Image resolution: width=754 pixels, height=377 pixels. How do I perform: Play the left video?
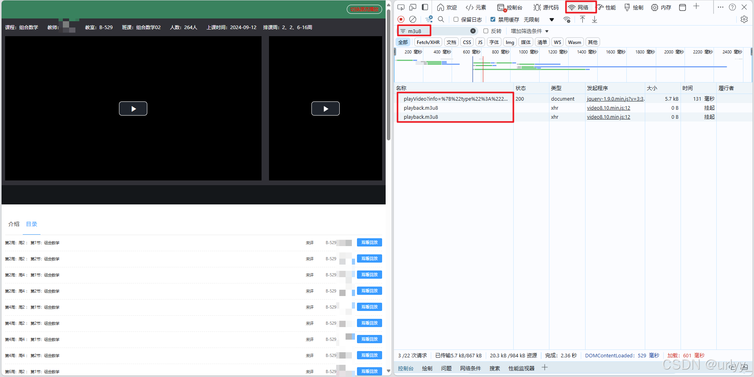(133, 109)
